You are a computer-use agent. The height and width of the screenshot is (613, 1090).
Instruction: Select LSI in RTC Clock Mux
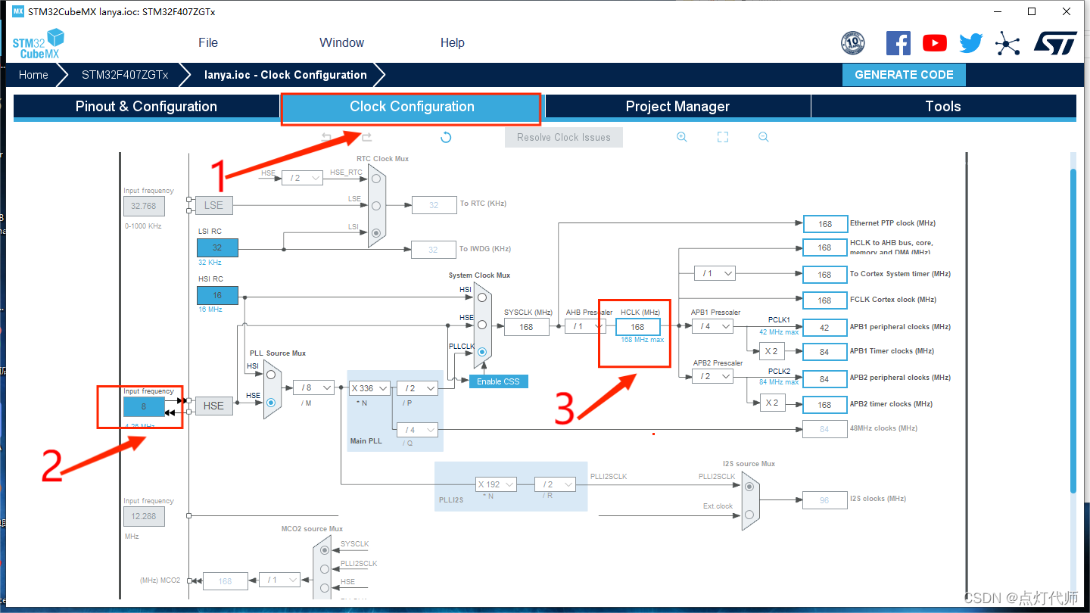(x=376, y=232)
